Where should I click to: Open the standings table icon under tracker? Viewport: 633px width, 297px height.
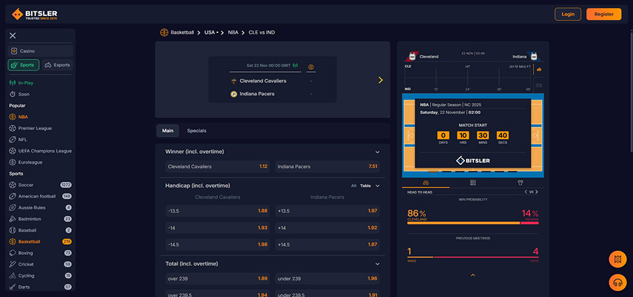[x=473, y=183]
